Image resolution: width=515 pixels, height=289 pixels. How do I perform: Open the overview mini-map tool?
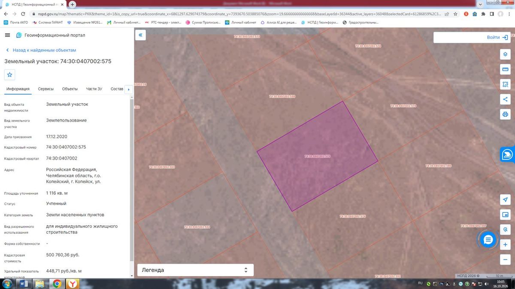click(x=505, y=215)
